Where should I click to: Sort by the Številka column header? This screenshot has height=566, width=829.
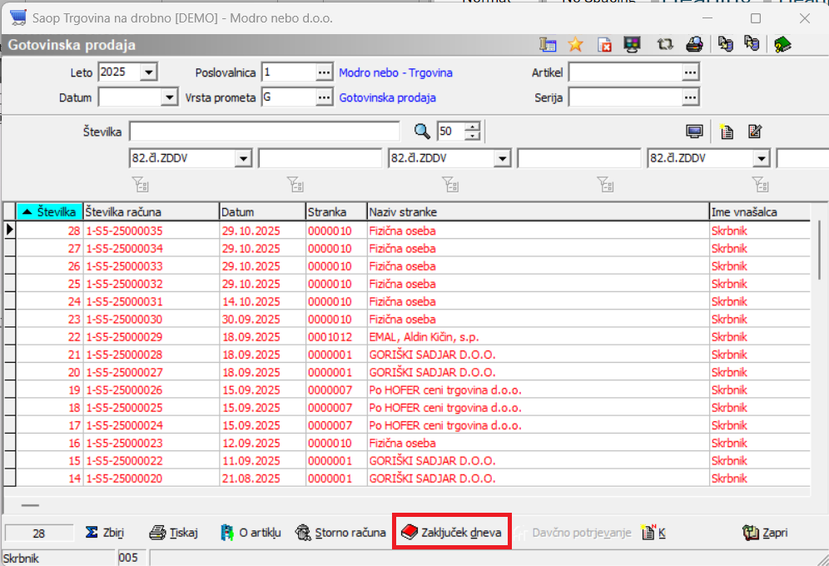(x=50, y=212)
